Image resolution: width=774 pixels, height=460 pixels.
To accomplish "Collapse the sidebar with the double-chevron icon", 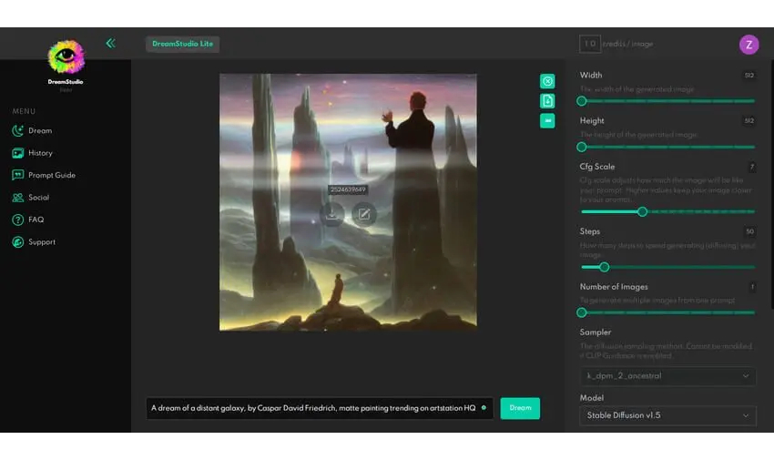I will (x=110, y=43).
